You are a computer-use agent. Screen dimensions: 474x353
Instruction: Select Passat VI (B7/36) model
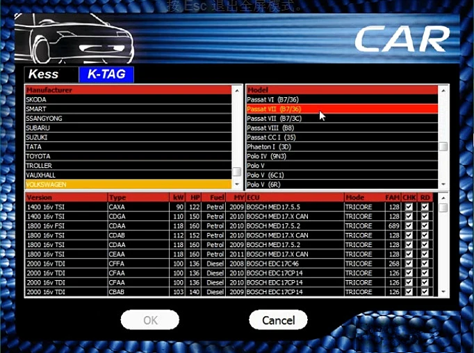342,100
